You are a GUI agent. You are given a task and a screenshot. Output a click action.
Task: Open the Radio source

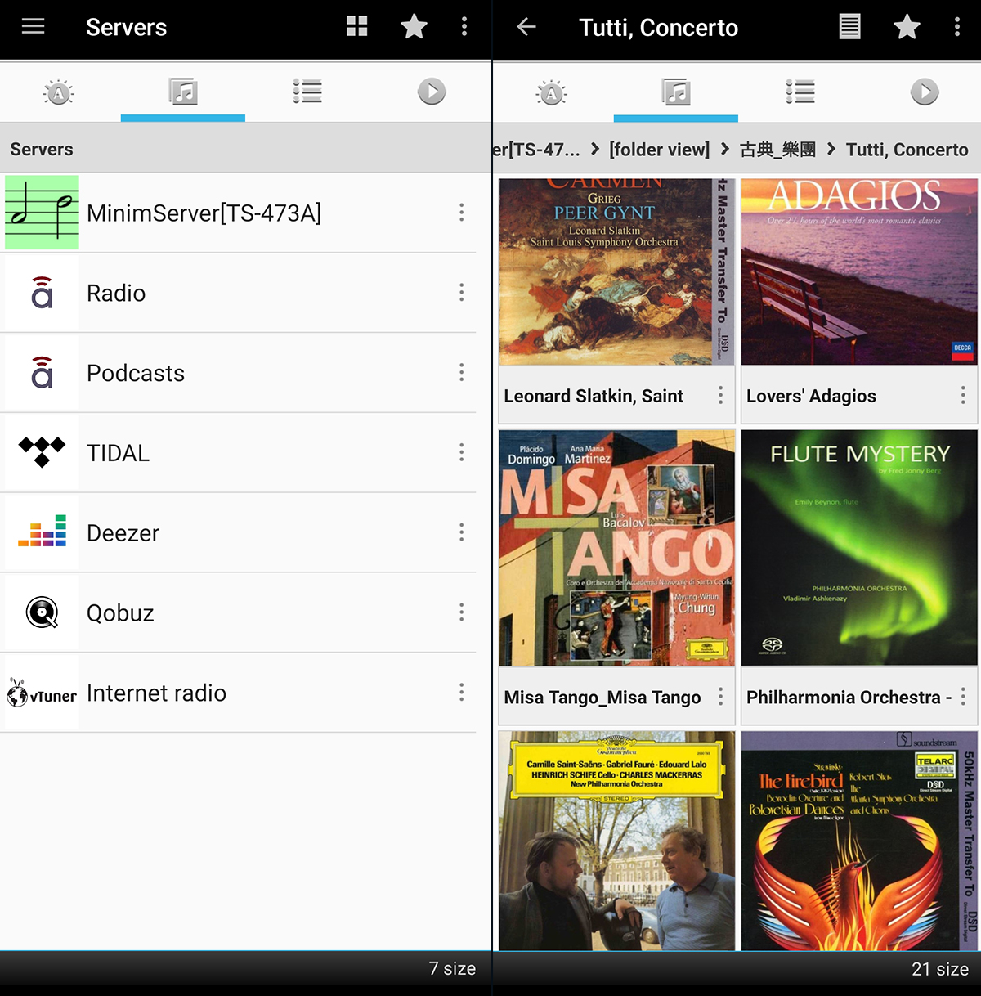[238, 293]
